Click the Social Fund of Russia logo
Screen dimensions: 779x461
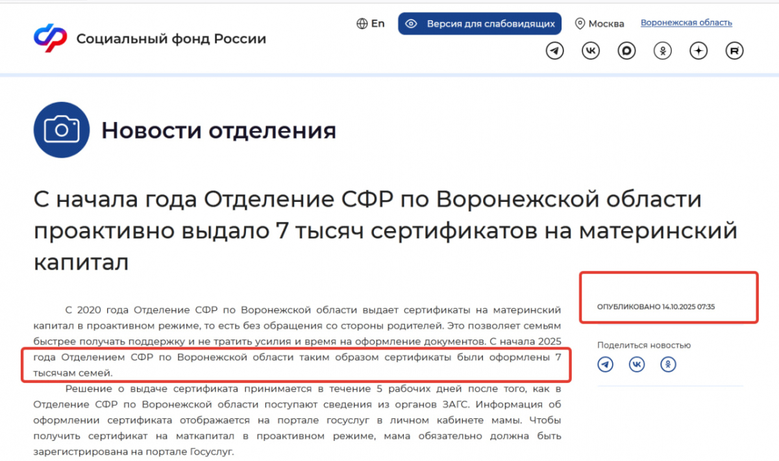click(50, 38)
